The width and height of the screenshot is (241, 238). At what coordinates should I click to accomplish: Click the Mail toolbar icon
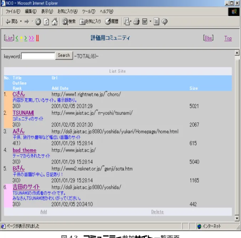pyautogui.click(x=127, y=21)
